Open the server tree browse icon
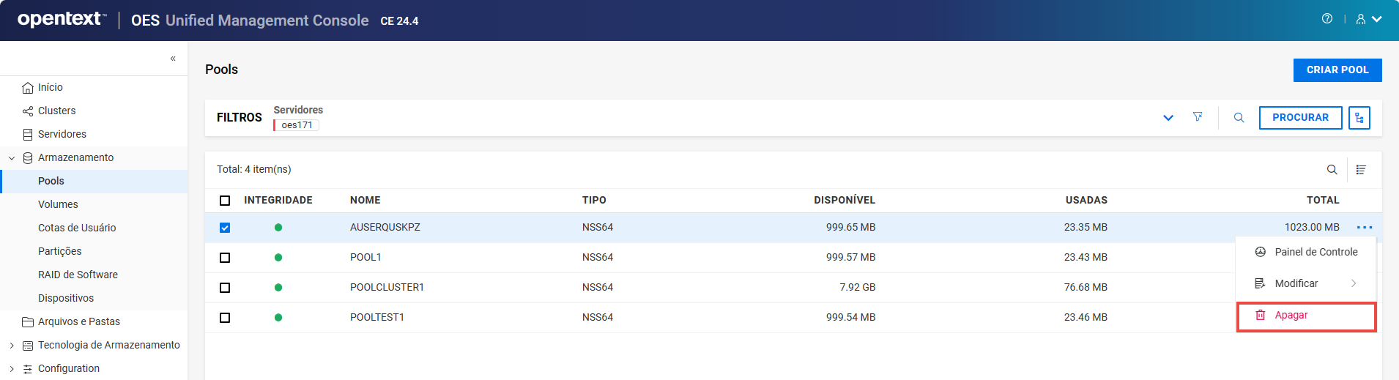 pos(1359,118)
